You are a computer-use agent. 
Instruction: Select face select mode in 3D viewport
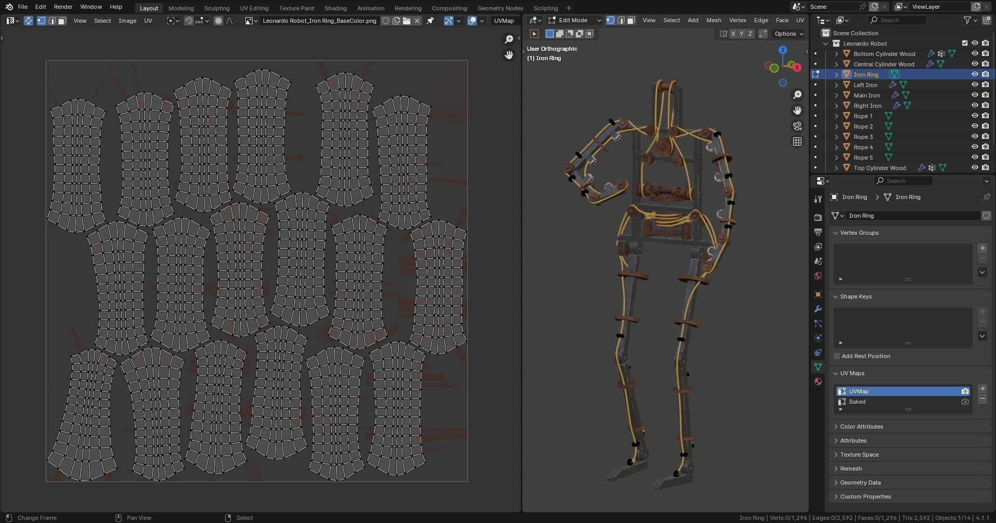pos(631,20)
